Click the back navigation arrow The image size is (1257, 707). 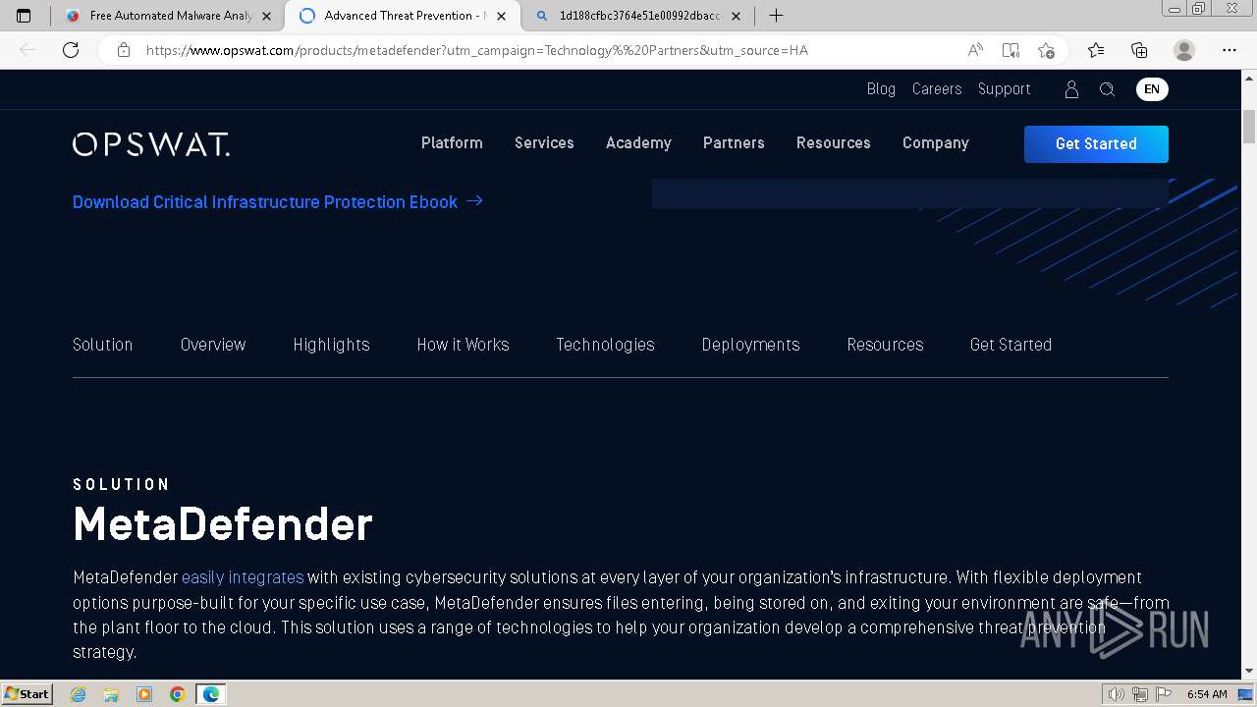[27, 50]
